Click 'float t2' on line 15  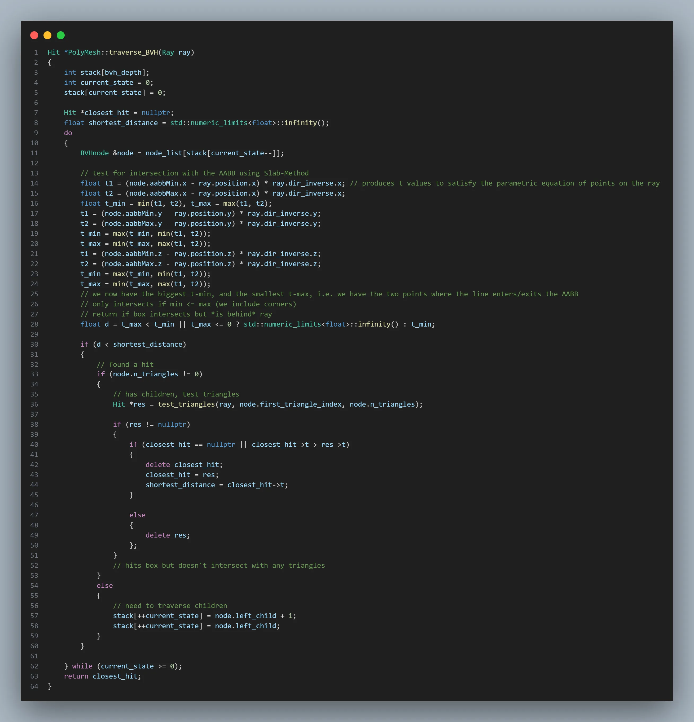point(96,193)
